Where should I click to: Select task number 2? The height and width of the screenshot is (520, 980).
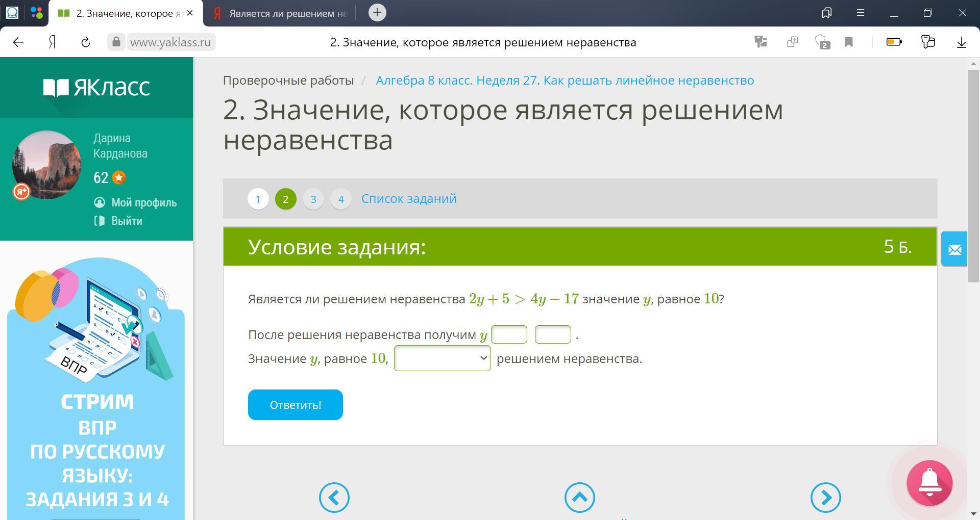click(285, 199)
